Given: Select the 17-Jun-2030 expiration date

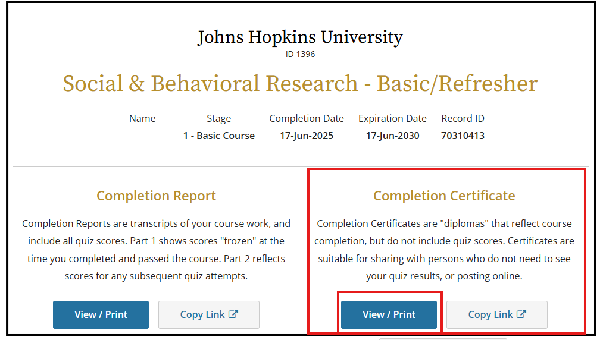Looking at the screenshot, I should (392, 136).
